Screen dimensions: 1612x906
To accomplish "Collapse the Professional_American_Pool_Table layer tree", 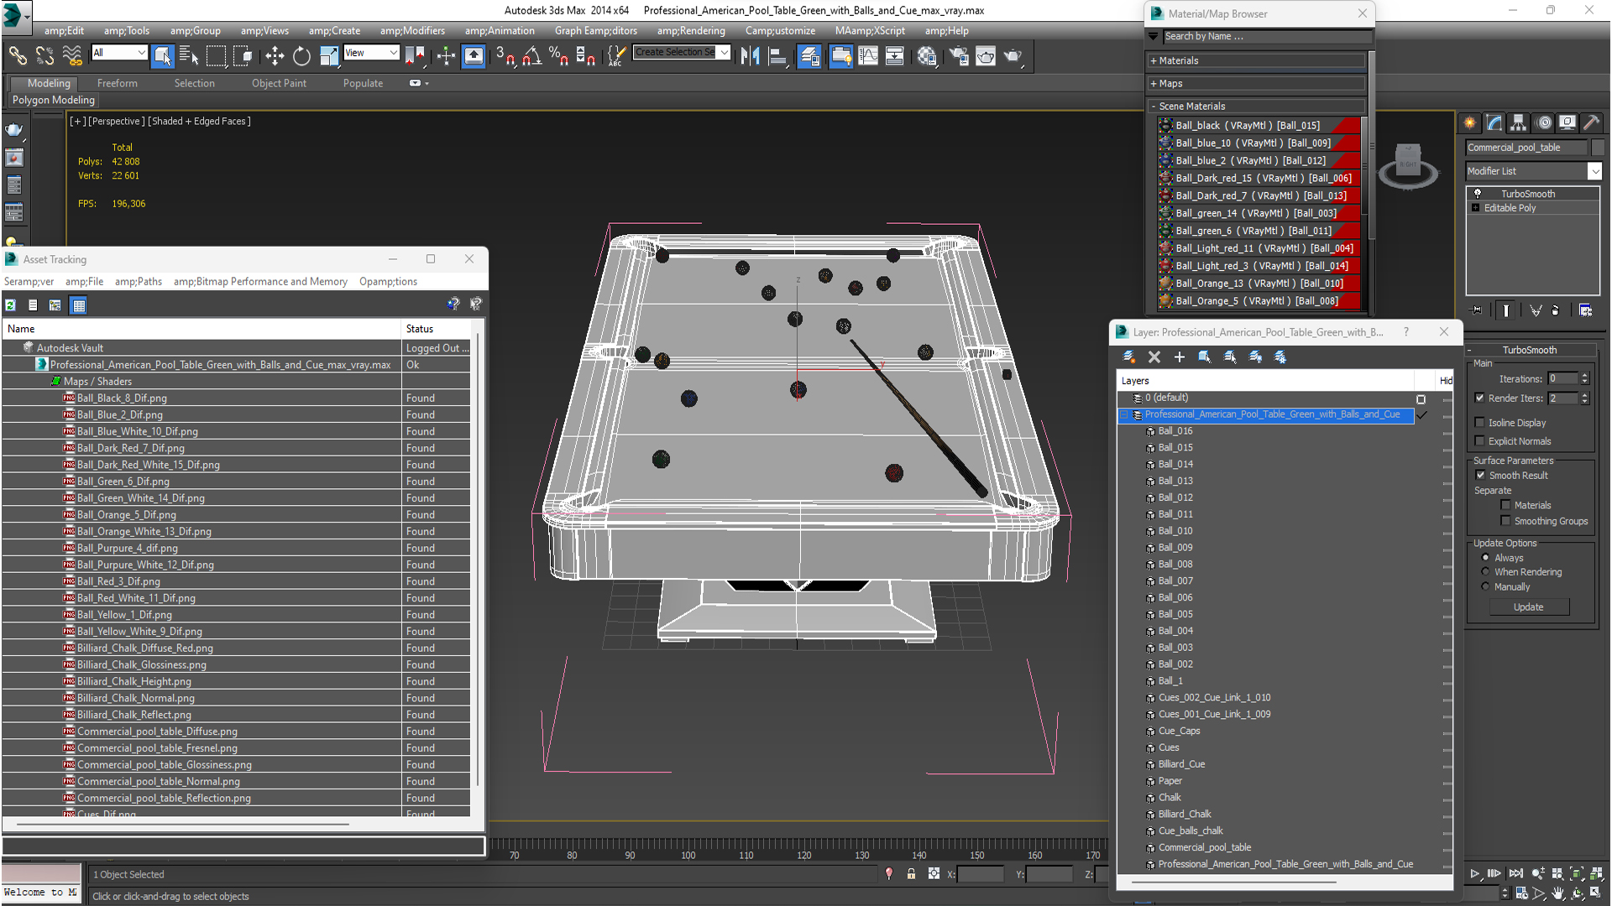I will [x=1124, y=414].
